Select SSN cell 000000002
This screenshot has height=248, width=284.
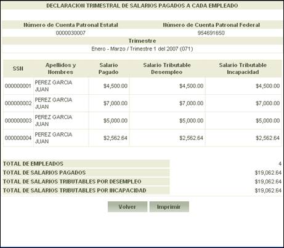coord(18,103)
